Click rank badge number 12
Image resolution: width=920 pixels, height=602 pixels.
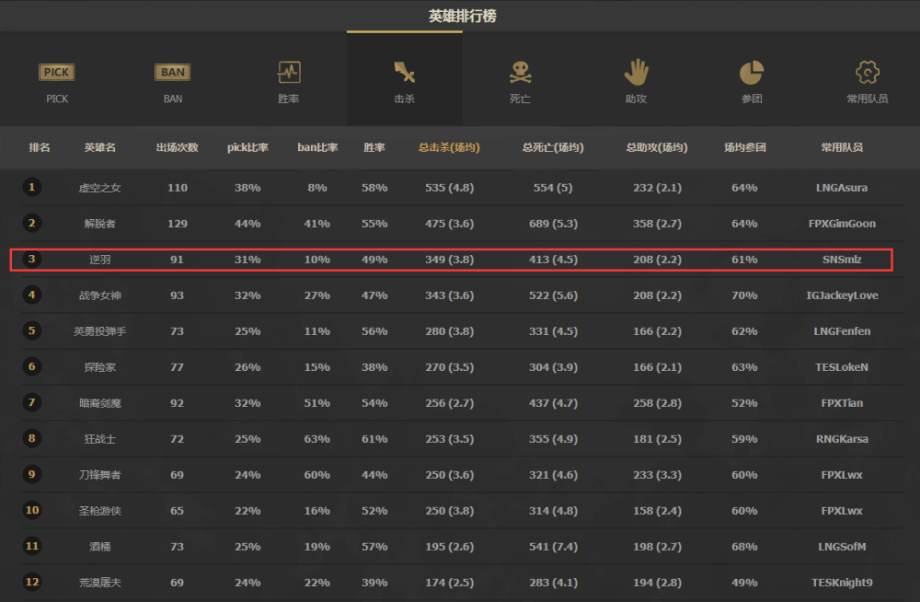tap(31, 582)
